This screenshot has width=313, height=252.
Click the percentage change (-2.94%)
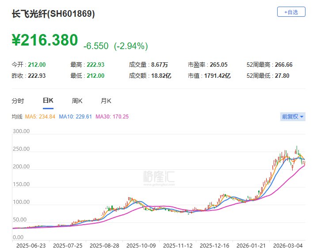(131, 46)
